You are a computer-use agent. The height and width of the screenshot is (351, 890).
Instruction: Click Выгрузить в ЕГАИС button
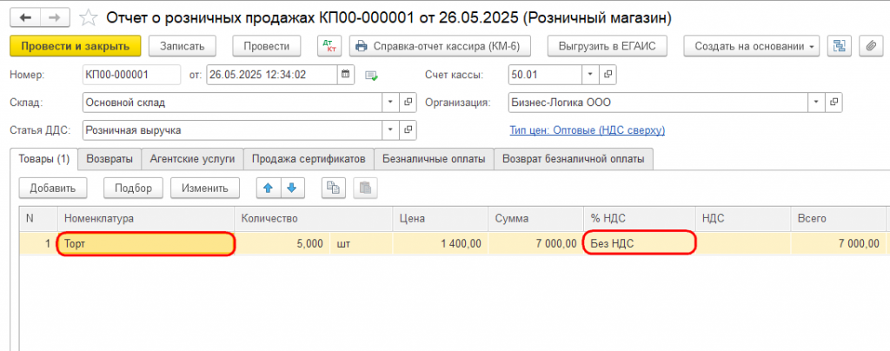click(608, 46)
